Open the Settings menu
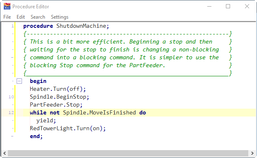This screenshot has width=257, height=158. coord(60,17)
